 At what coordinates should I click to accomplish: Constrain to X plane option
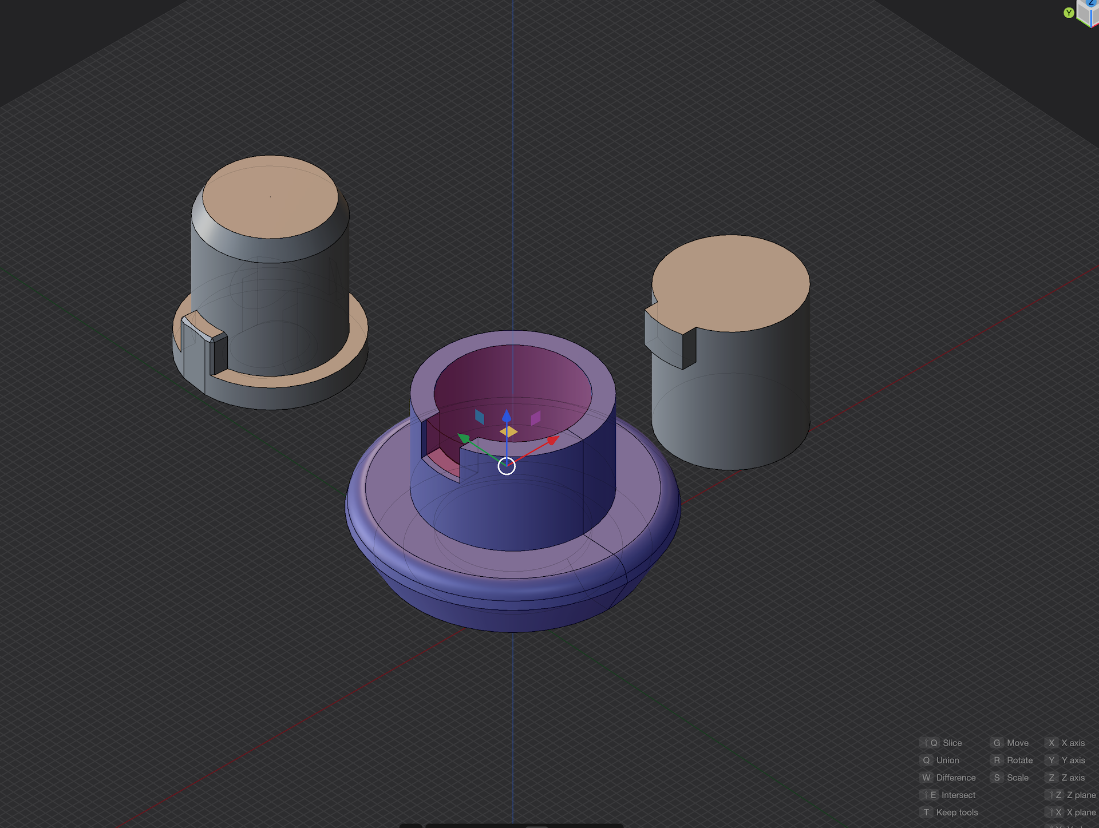pyautogui.click(x=1071, y=812)
